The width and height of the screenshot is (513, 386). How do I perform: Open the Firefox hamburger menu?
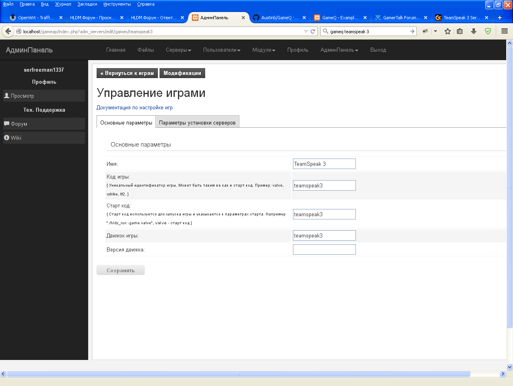[505, 31]
